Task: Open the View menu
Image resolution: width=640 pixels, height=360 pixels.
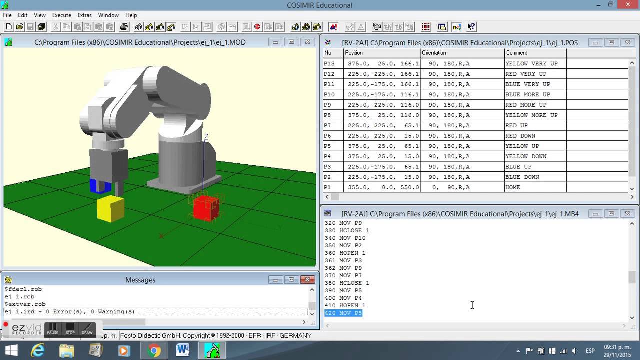Action: point(40,15)
